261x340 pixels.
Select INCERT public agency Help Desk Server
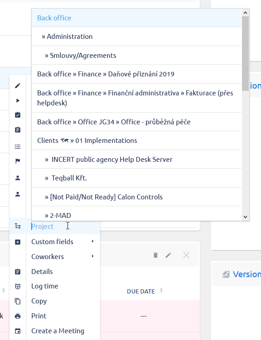136,160
